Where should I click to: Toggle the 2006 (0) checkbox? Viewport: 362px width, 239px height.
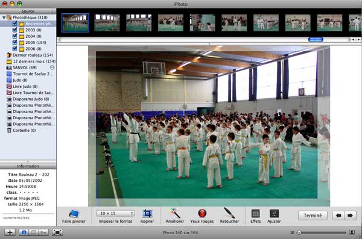[14, 49]
